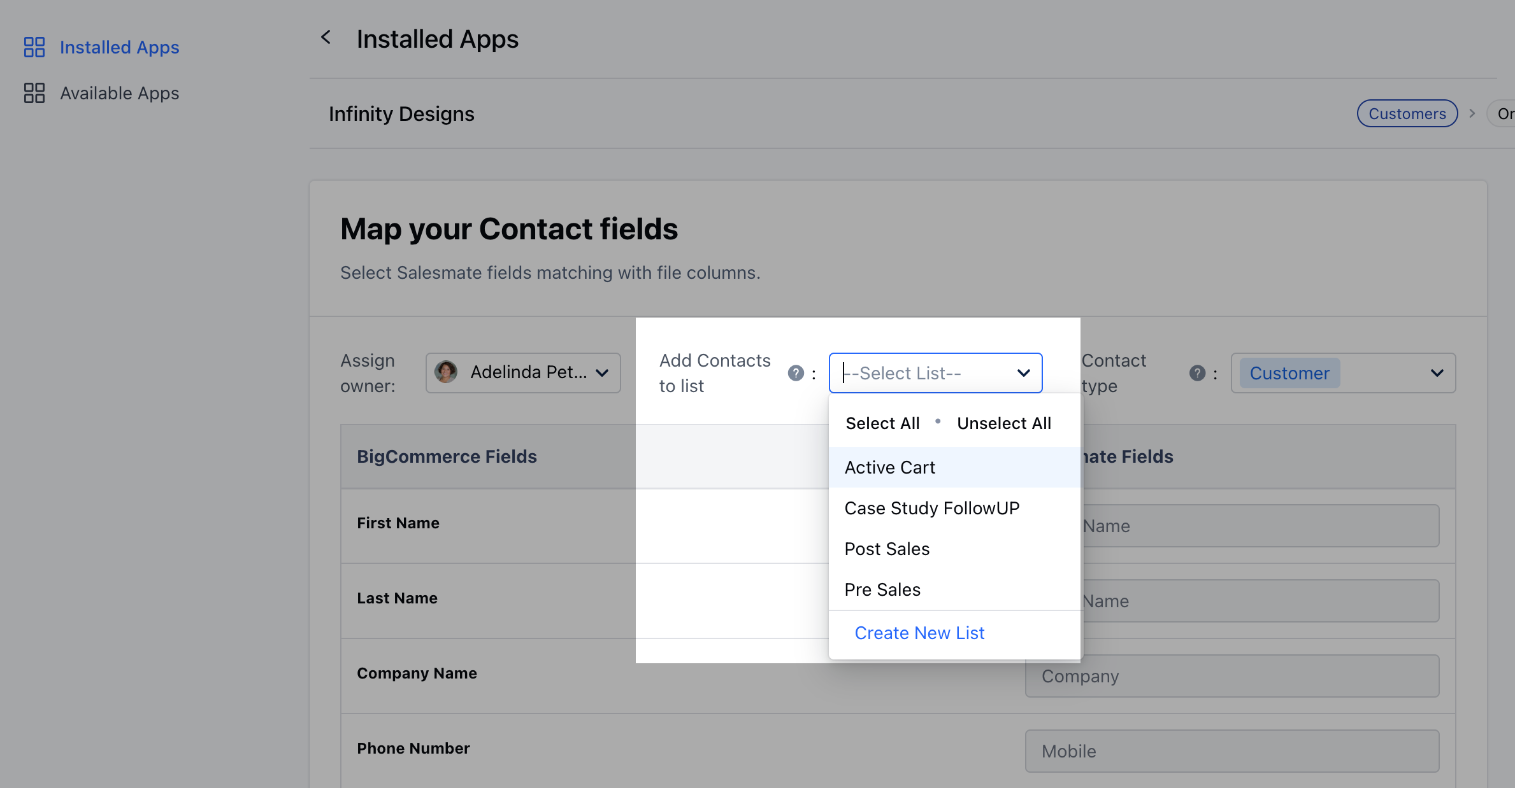Choose Case Study FollowUP list option
This screenshot has height=788, width=1515.
click(x=954, y=508)
